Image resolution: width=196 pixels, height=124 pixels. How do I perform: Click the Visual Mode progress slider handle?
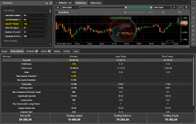(x=125, y=12)
